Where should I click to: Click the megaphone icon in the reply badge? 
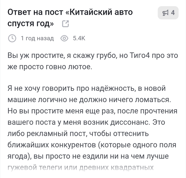click(166, 13)
